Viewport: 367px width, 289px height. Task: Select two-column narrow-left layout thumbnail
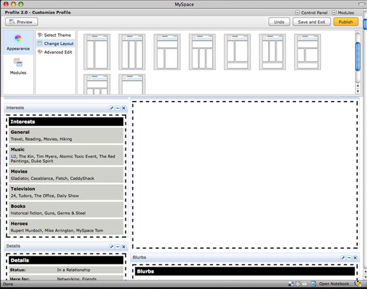click(97, 52)
